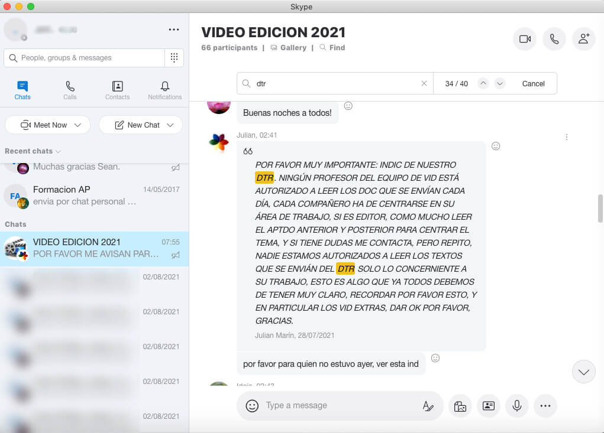Clear the 'dtr' search text
The width and height of the screenshot is (604, 433).
[x=424, y=84]
